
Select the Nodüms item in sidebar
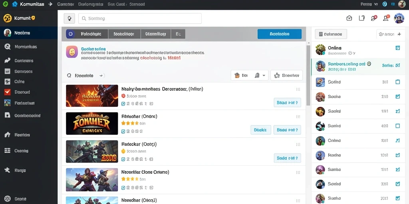click(29, 33)
